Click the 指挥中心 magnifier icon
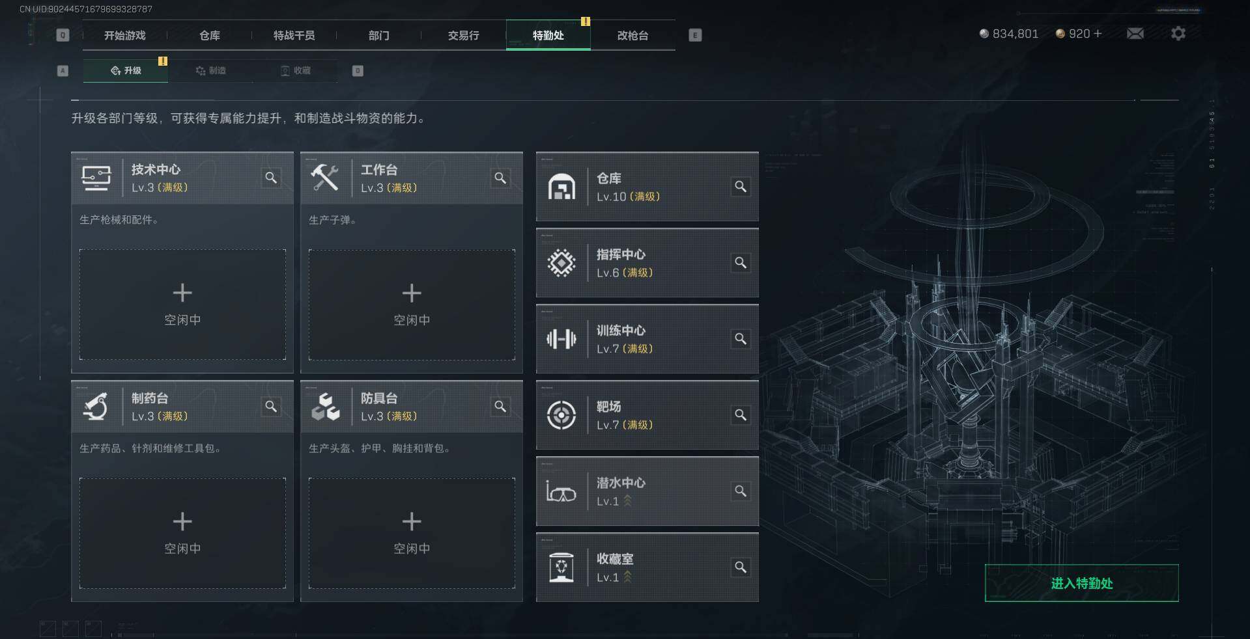The image size is (1250, 639). pyautogui.click(x=741, y=263)
